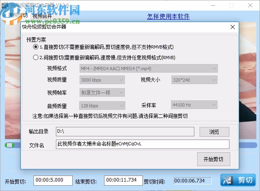Click the 结束剪切 end time field
The image size is (260, 191).
(123, 180)
